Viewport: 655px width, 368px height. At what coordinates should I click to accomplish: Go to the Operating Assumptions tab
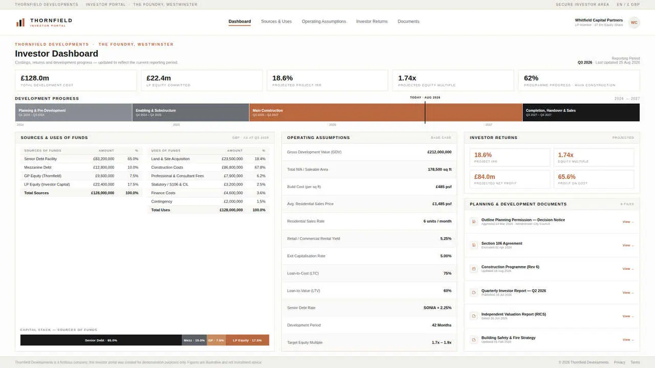click(x=324, y=21)
